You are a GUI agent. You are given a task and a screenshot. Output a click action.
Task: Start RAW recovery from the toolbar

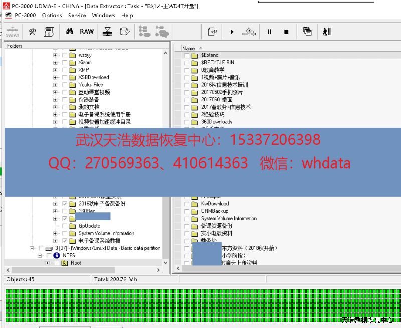point(87,31)
